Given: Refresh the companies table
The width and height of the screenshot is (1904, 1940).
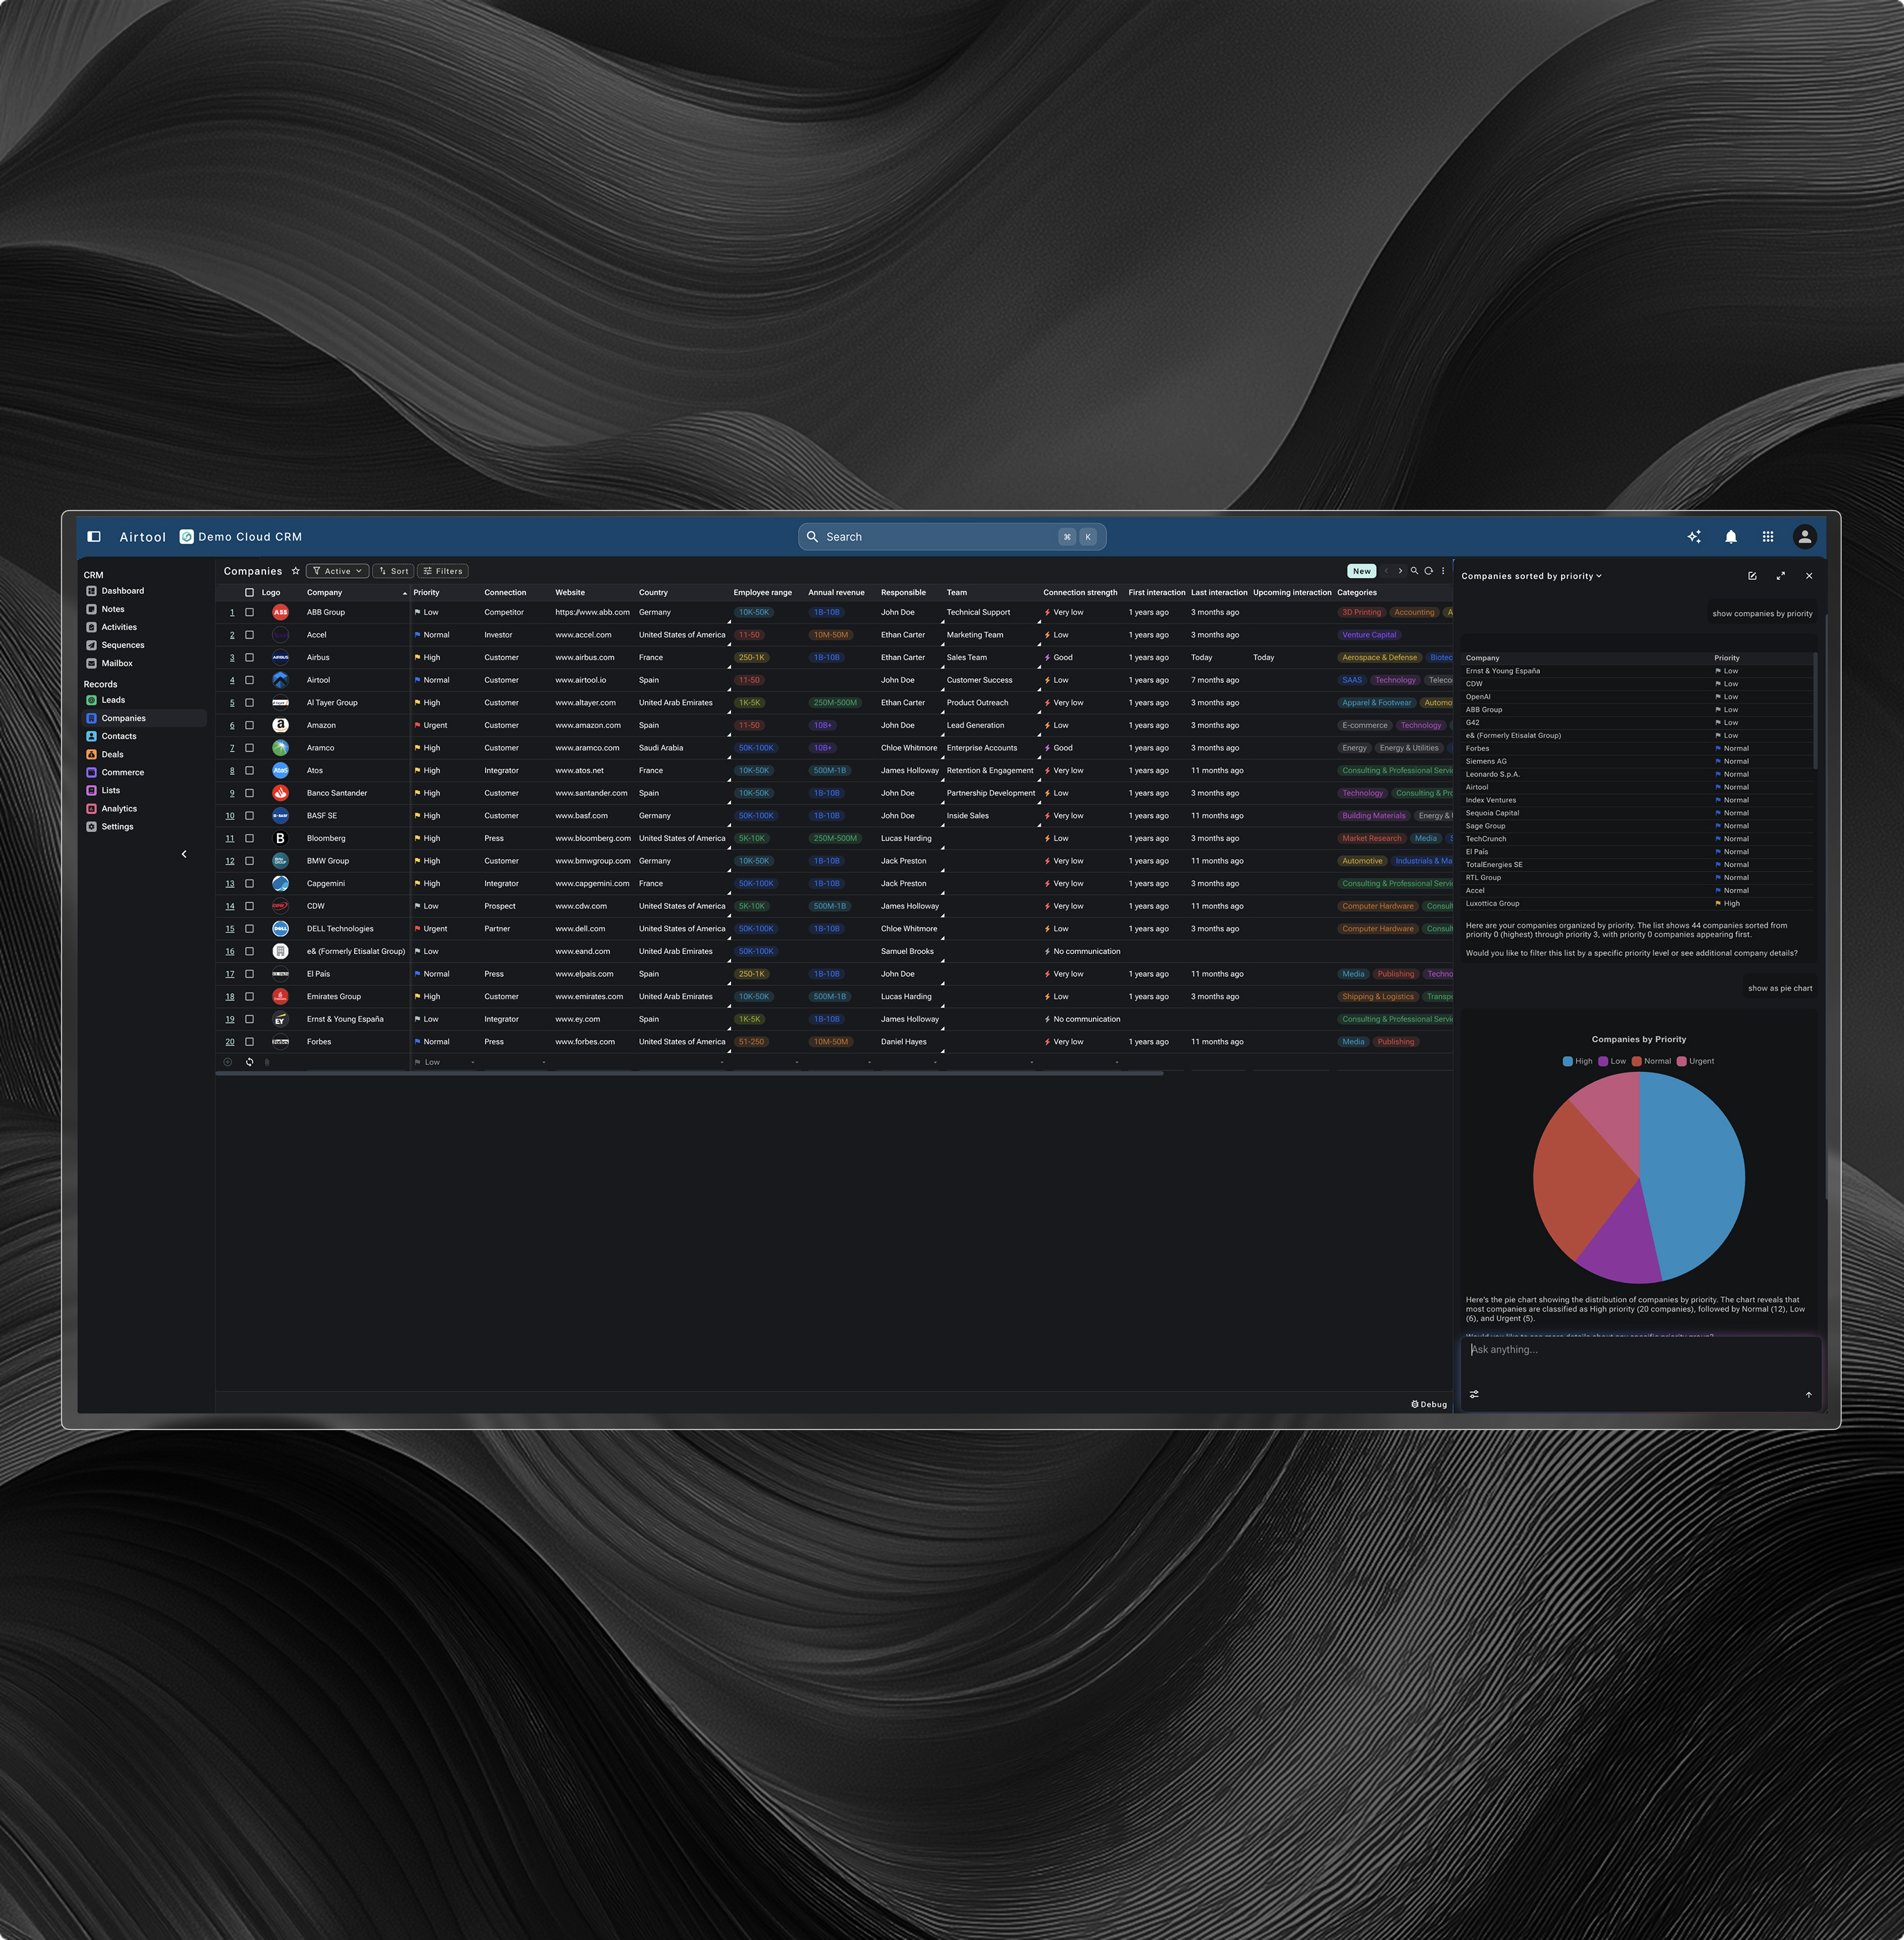Looking at the screenshot, I should click(1429, 571).
